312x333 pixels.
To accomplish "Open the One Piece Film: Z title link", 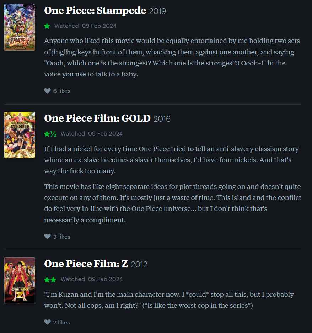I will pos(86,264).
